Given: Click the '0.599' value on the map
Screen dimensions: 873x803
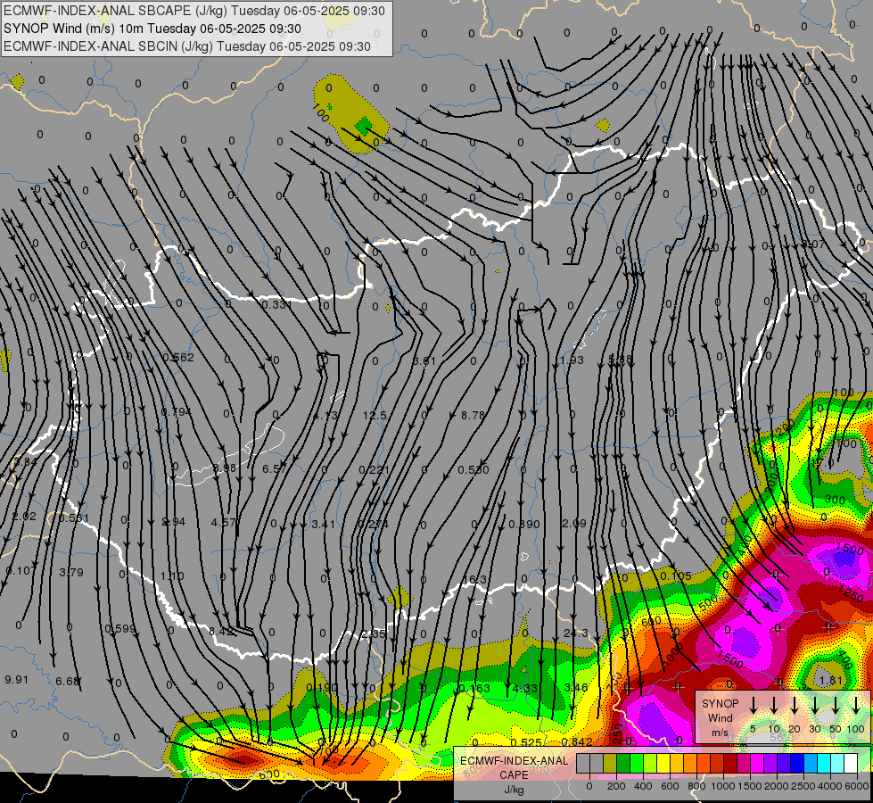Looking at the screenshot, I should 120,629.
